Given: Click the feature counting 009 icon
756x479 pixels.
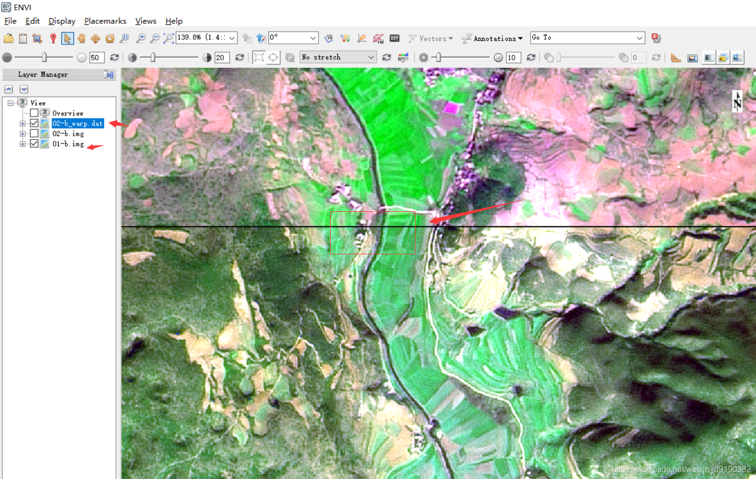Looking at the screenshot, I should coord(395,38).
